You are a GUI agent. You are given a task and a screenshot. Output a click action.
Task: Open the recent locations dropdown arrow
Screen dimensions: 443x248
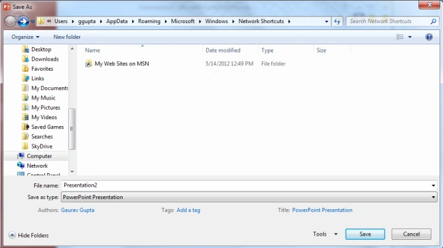point(33,22)
